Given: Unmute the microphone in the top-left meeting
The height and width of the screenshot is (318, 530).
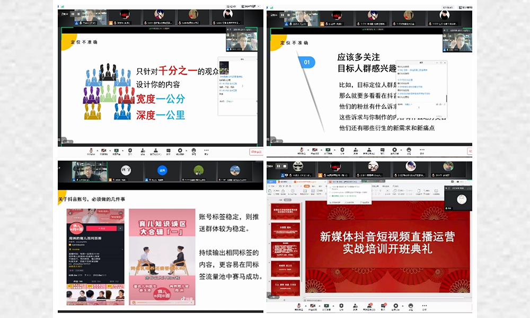Looking at the screenshot, I should point(91,151).
